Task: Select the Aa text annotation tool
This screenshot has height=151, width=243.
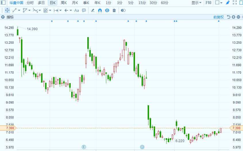Action: 77,10
